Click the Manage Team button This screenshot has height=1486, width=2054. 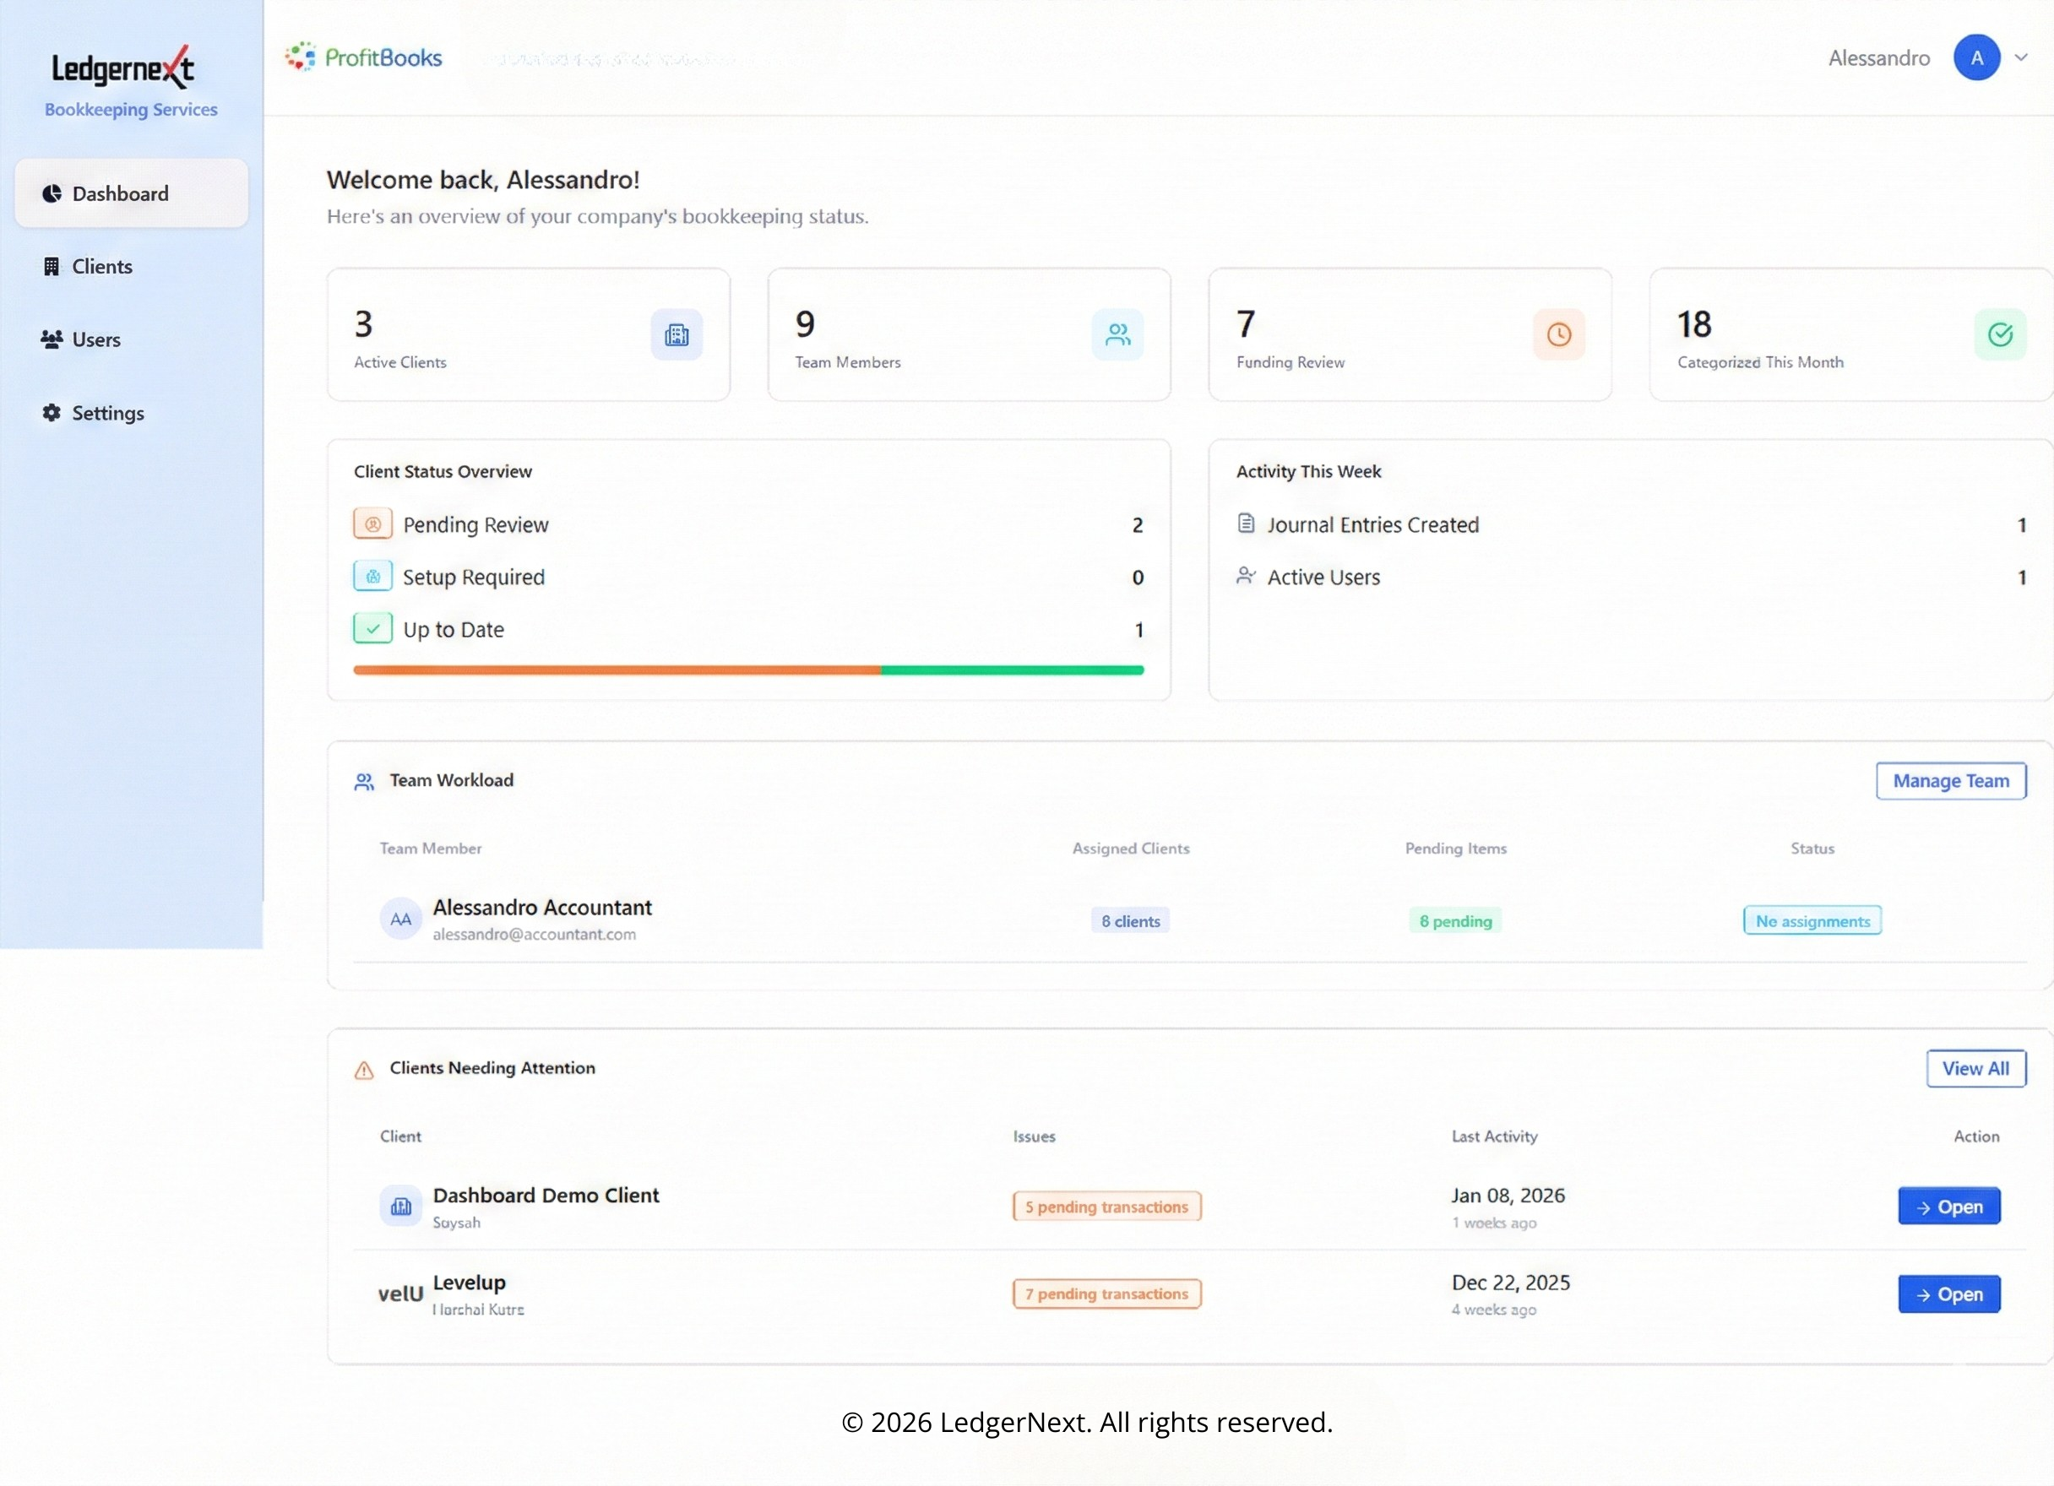pos(1950,781)
